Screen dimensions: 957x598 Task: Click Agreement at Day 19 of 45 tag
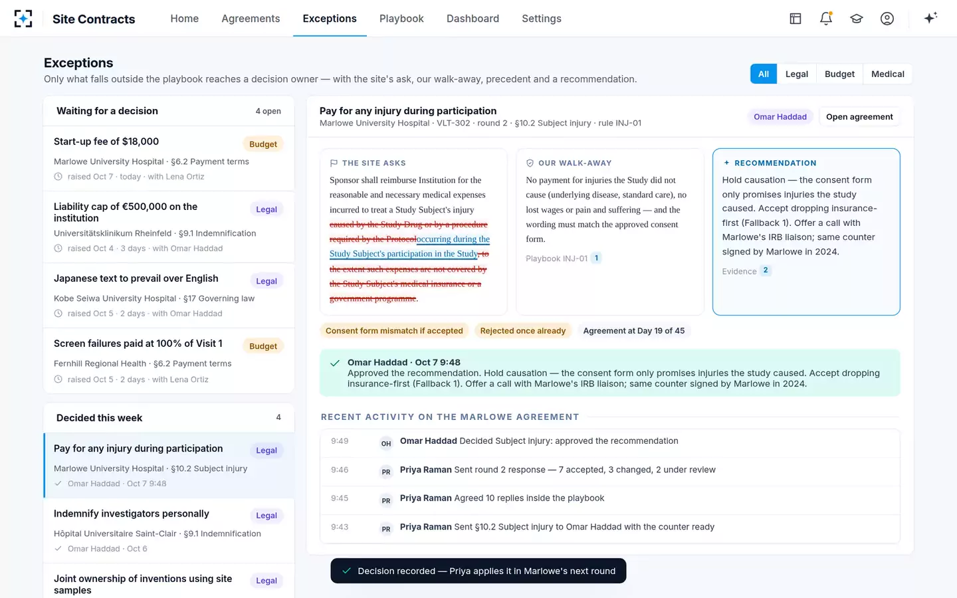tap(634, 331)
